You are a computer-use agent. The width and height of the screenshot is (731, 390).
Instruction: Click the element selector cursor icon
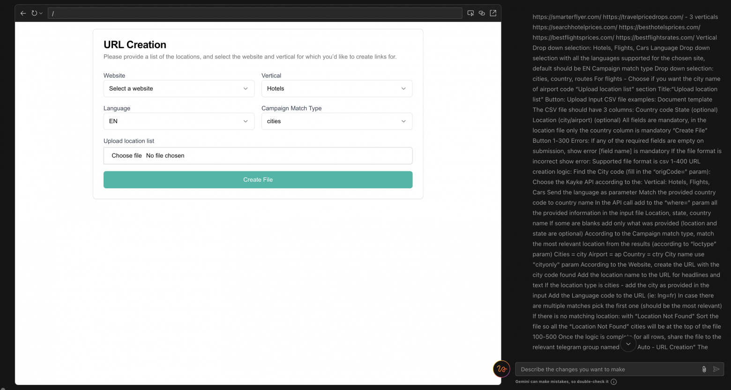click(470, 14)
